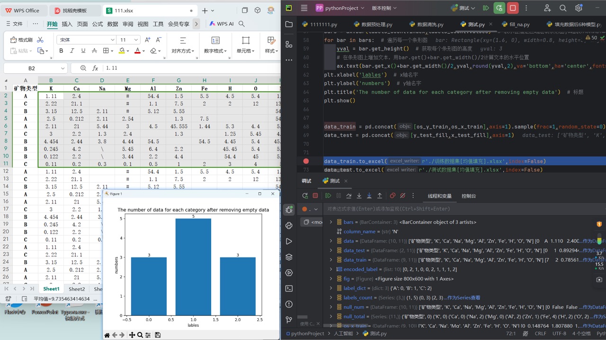The width and height of the screenshot is (606, 340).
Task: Expand the data_test variable node
Action: pyautogui.click(x=331, y=250)
